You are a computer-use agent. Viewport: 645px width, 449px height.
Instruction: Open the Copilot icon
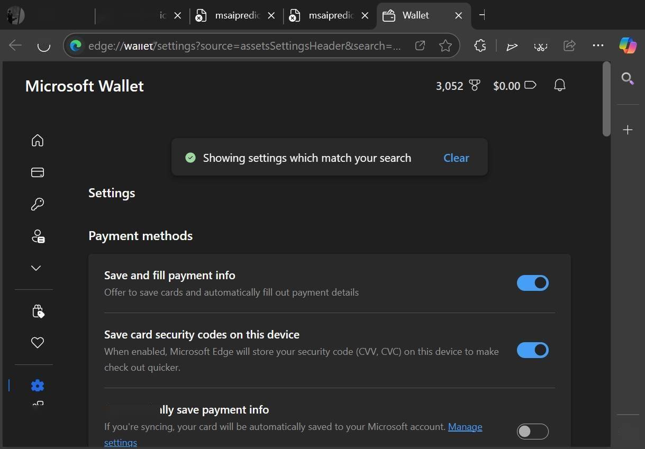click(628, 45)
